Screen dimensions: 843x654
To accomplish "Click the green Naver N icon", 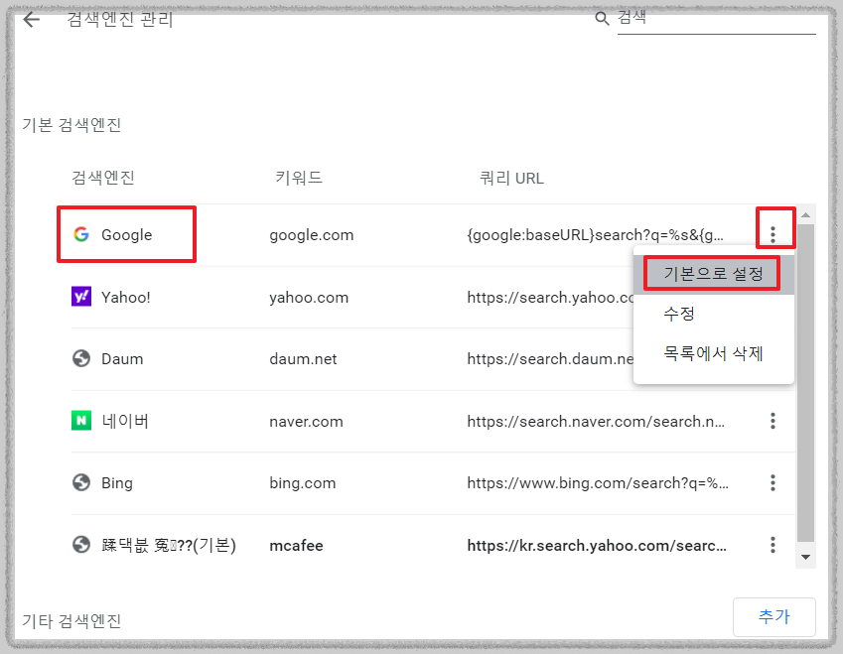I will (81, 420).
